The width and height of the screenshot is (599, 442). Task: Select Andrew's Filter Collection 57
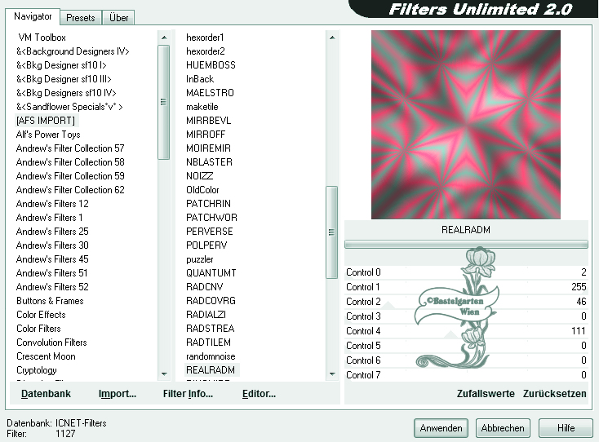(x=70, y=148)
